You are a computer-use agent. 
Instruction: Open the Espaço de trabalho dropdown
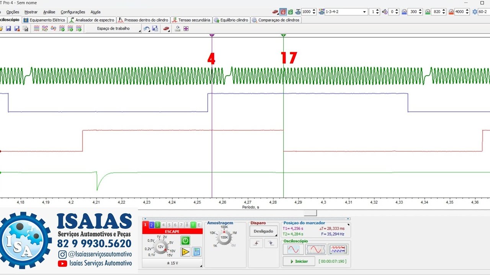pos(113,29)
